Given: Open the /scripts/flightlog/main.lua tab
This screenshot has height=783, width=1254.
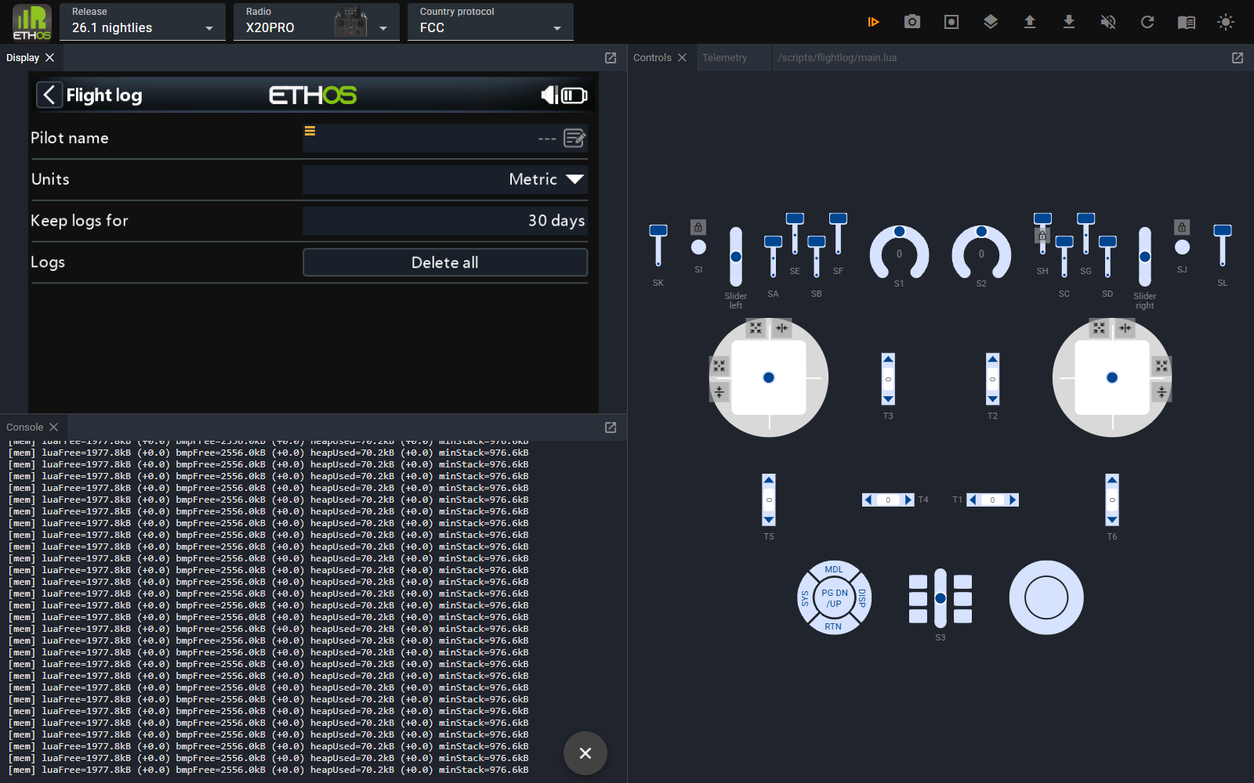Looking at the screenshot, I should tap(837, 58).
